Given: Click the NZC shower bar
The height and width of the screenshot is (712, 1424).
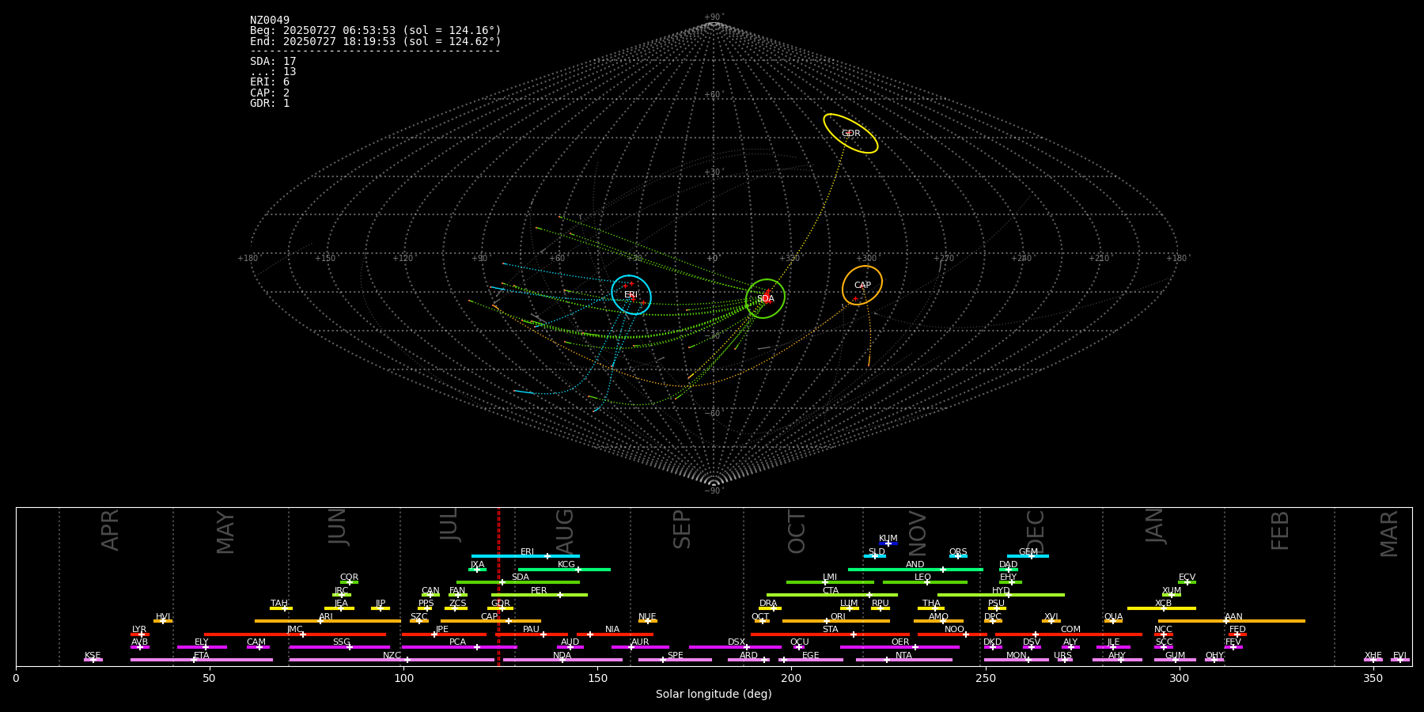Looking at the screenshot, I should (392, 660).
